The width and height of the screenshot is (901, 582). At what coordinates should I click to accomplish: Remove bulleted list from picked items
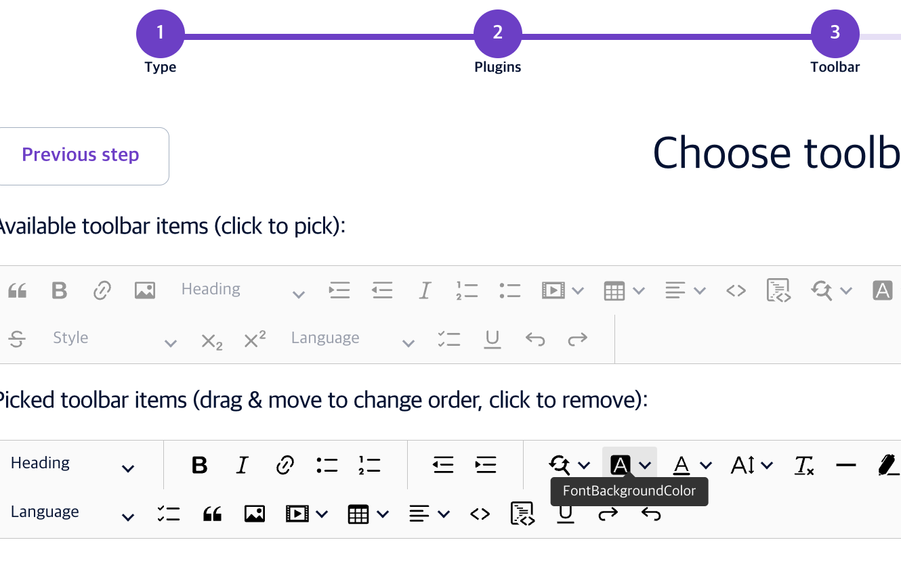327,465
